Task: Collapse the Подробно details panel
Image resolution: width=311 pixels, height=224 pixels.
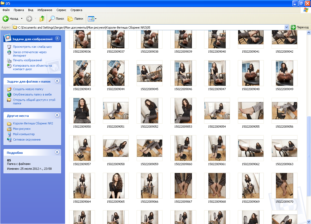Action: click(57, 152)
